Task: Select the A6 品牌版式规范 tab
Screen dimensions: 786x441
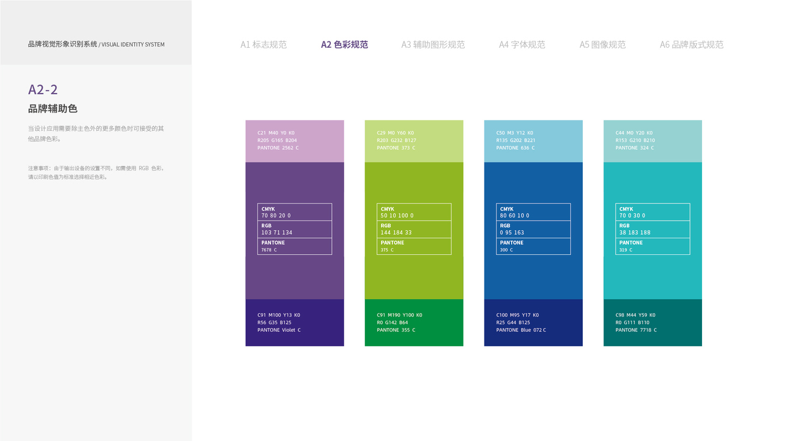Action: pyautogui.click(x=692, y=44)
